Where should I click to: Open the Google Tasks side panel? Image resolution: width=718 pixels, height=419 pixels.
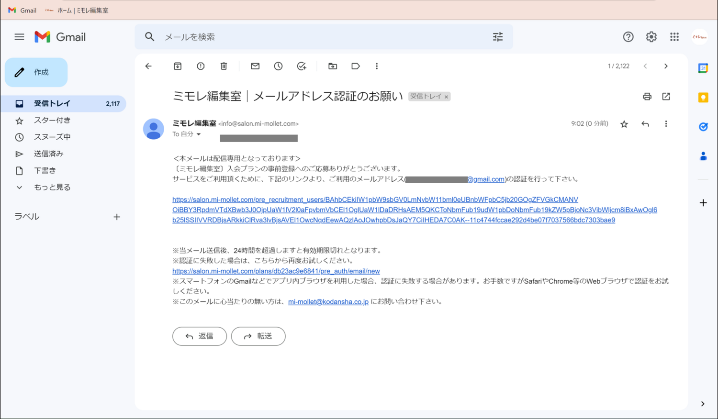click(x=703, y=127)
